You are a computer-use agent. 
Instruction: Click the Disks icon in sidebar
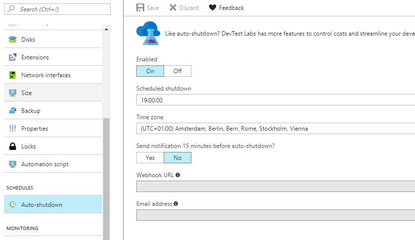click(x=13, y=40)
